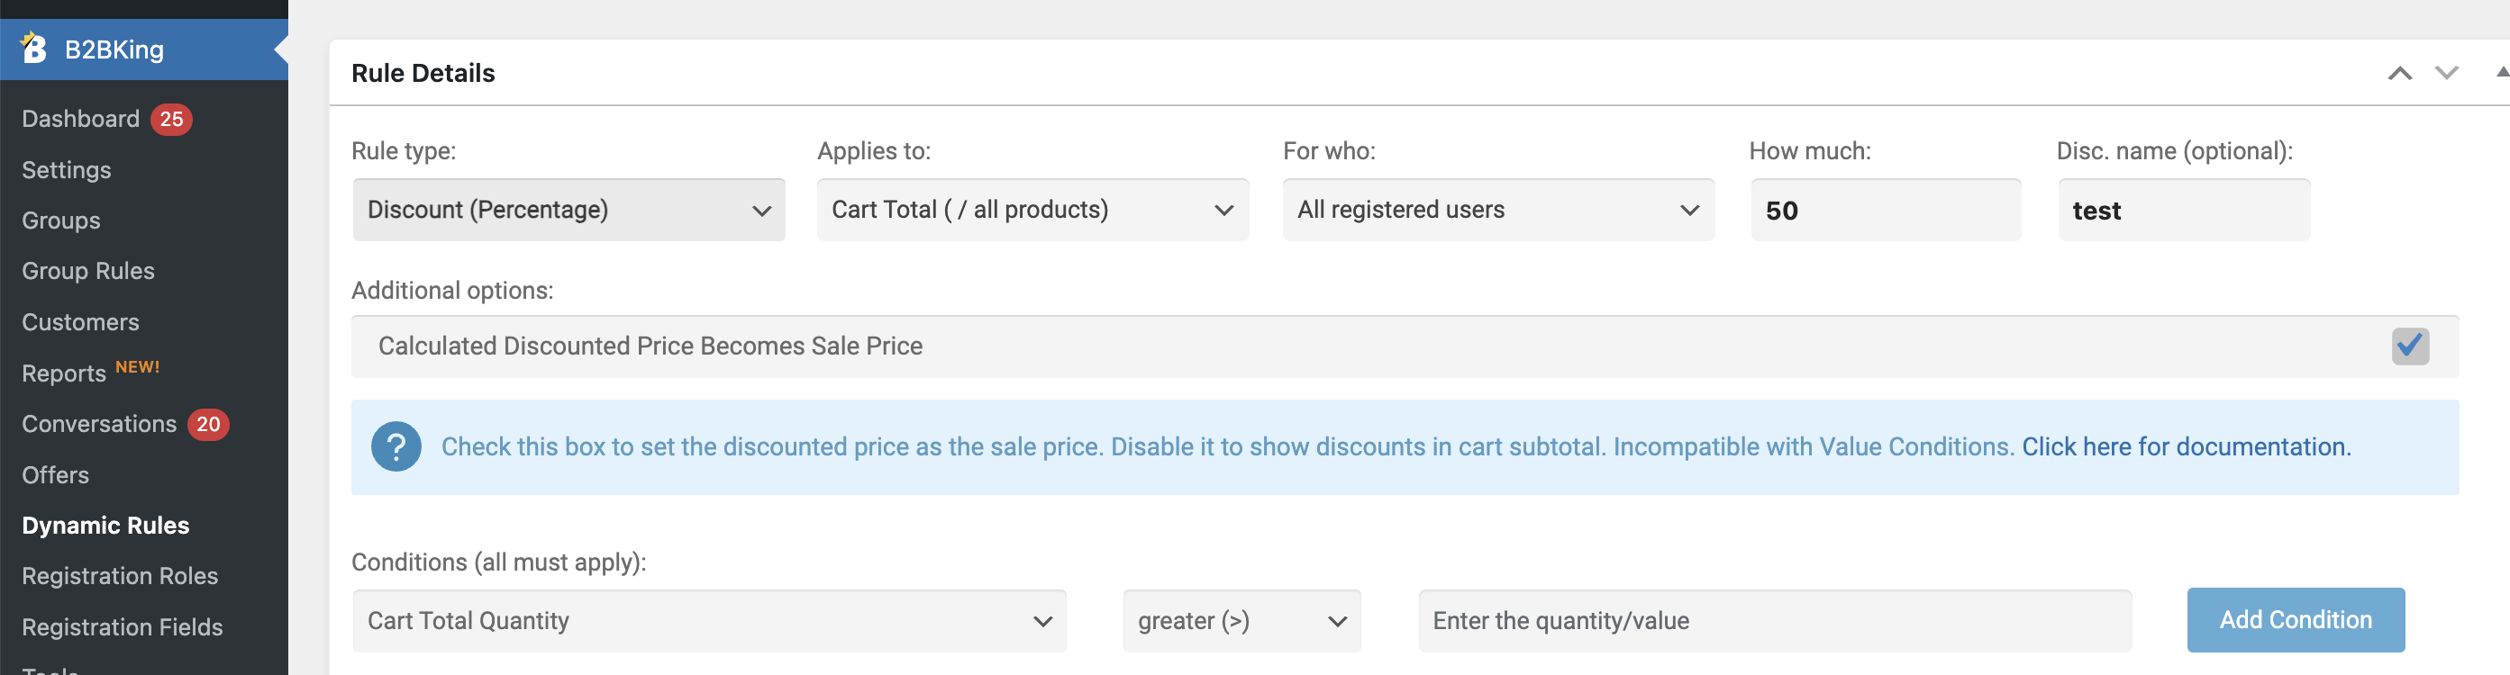Screen dimensions: 2510x675
Task: Click the B2BKing logo icon
Action: pyautogui.click(x=34, y=48)
